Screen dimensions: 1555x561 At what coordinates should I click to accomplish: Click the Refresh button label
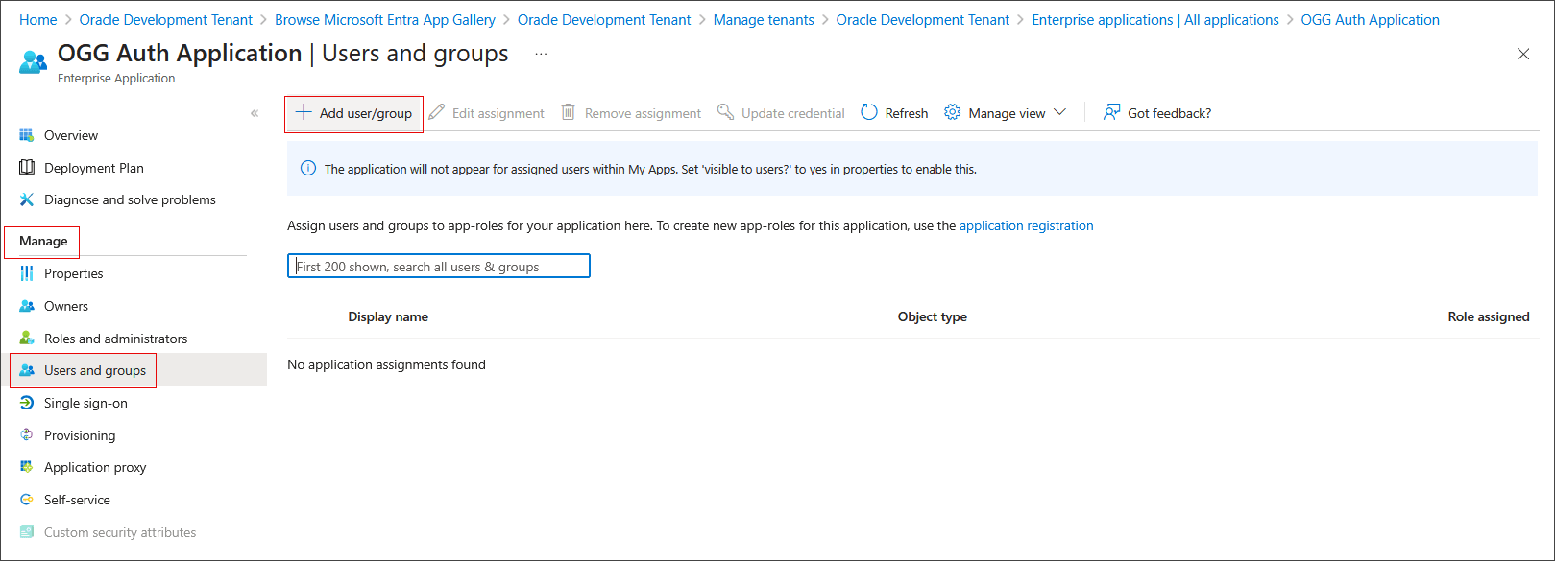click(907, 113)
